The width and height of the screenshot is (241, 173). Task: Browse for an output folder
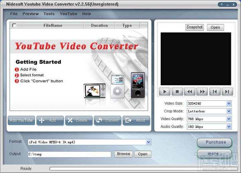tap(124, 154)
